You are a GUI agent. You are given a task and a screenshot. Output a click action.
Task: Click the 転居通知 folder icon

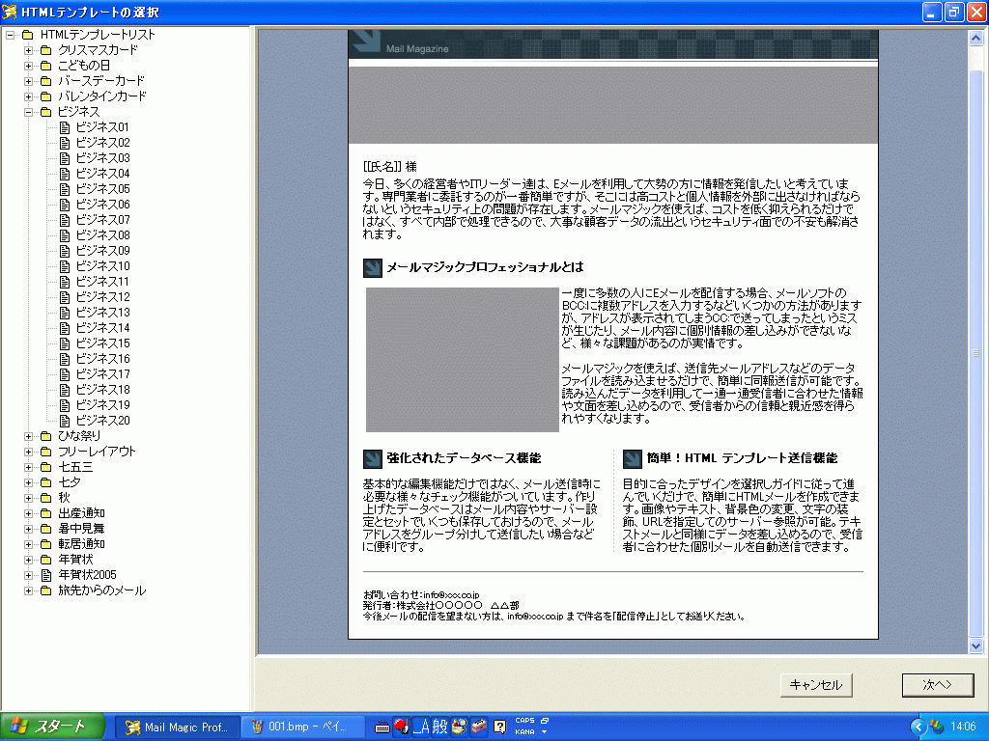(x=46, y=544)
